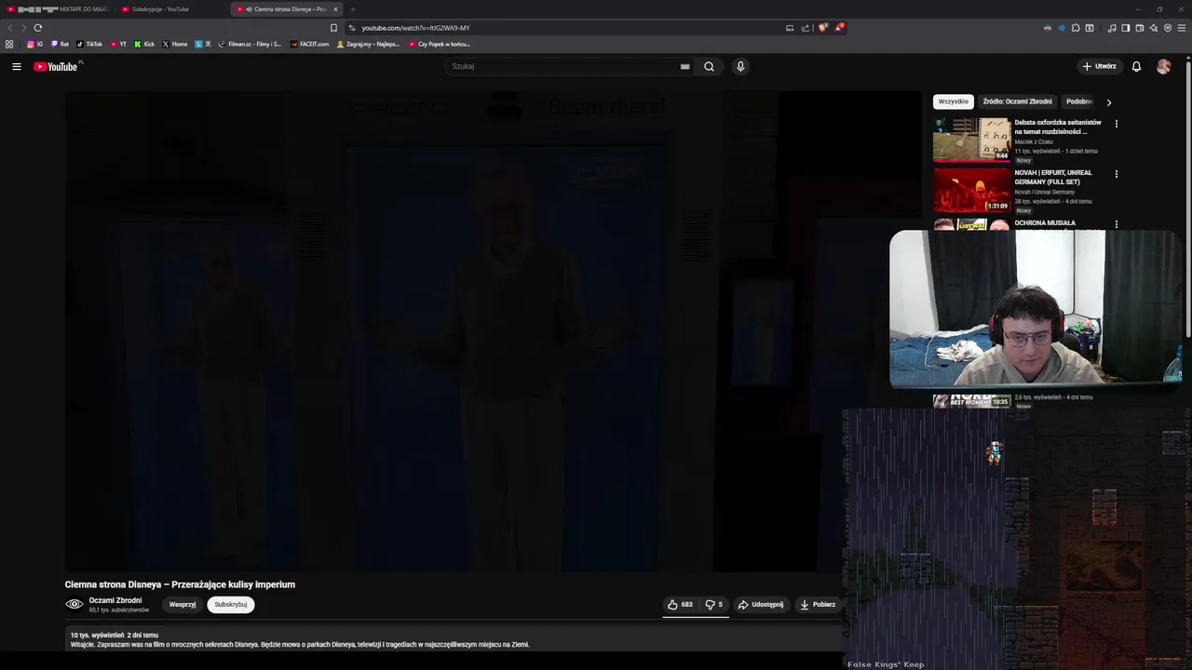Toggle the browser sidebar panel icon
Viewport: 1192px width, 670px height.
1125,28
